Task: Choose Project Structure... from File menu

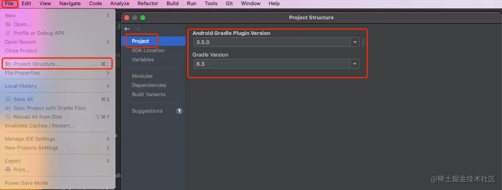Action: click(x=36, y=64)
